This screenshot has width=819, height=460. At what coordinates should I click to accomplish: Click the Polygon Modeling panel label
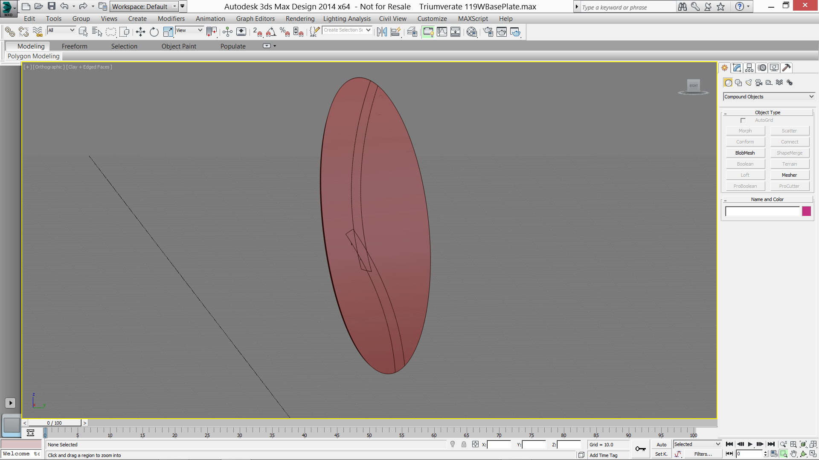(34, 56)
